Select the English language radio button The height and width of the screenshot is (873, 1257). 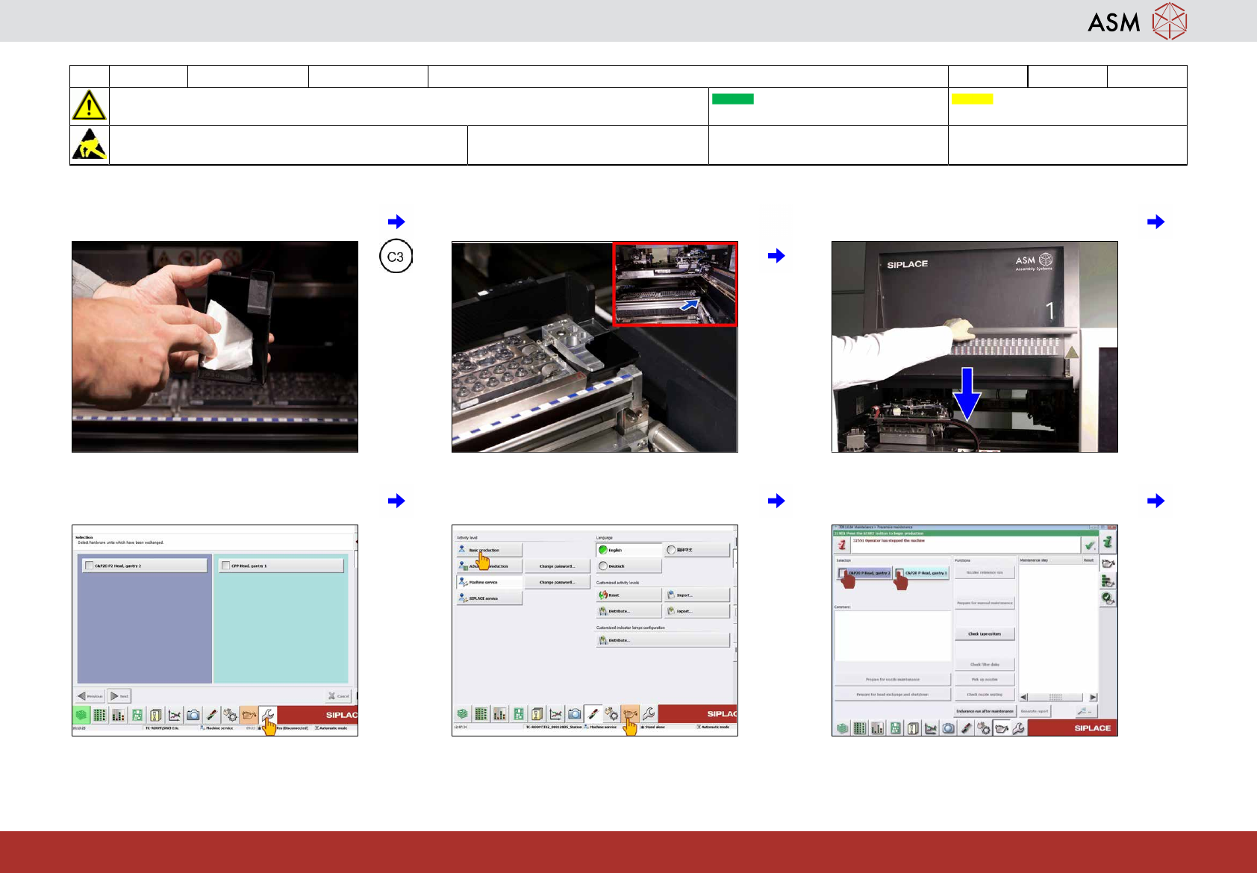coord(603,550)
